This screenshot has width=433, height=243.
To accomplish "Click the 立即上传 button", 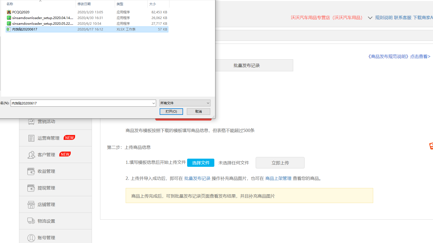I will click(x=280, y=163).
